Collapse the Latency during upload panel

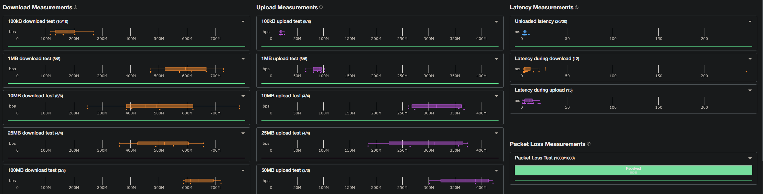[750, 90]
